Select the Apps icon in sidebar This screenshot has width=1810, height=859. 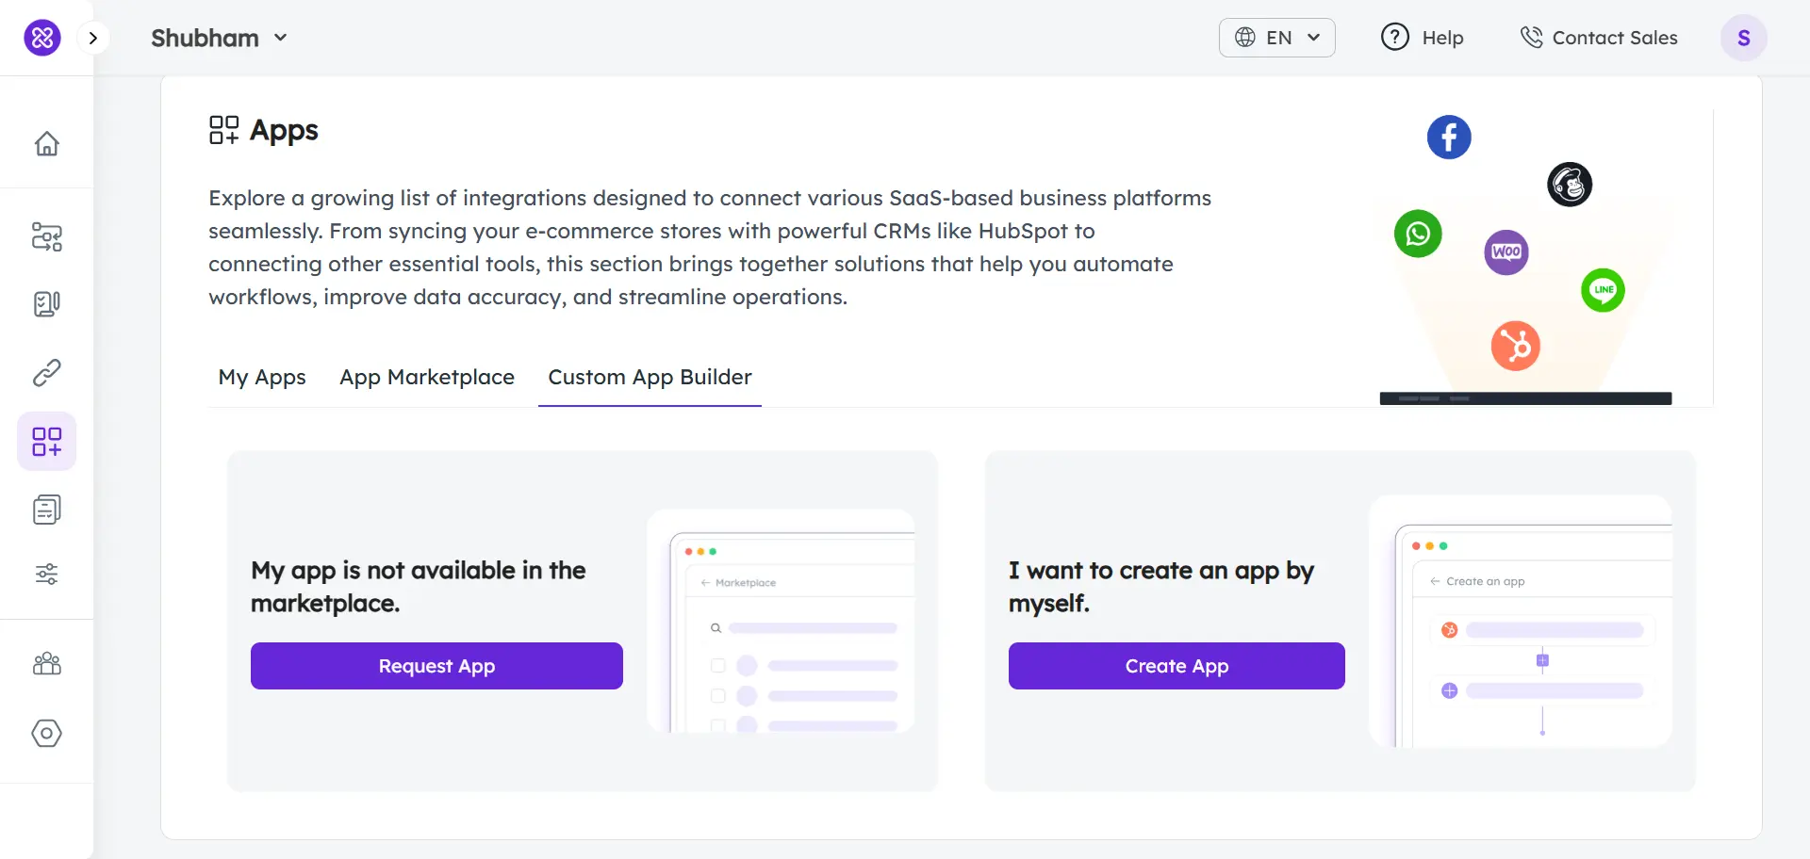click(46, 441)
